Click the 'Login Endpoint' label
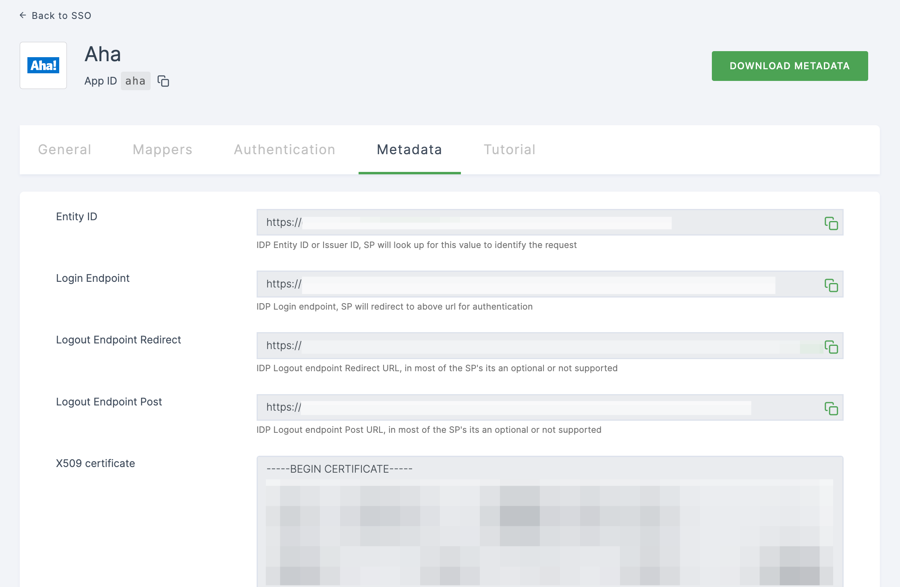Image resolution: width=900 pixels, height=587 pixels. (93, 278)
